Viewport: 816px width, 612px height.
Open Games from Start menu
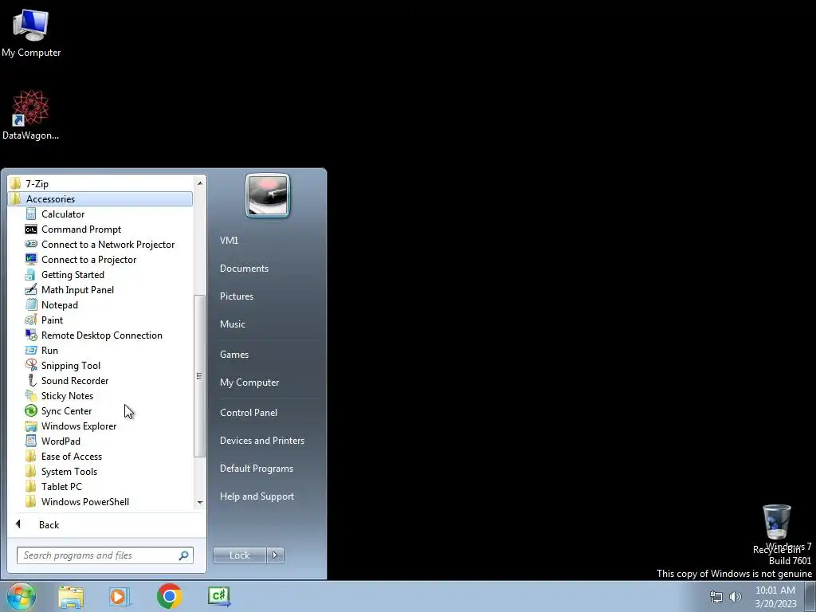pyautogui.click(x=234, y=355)
